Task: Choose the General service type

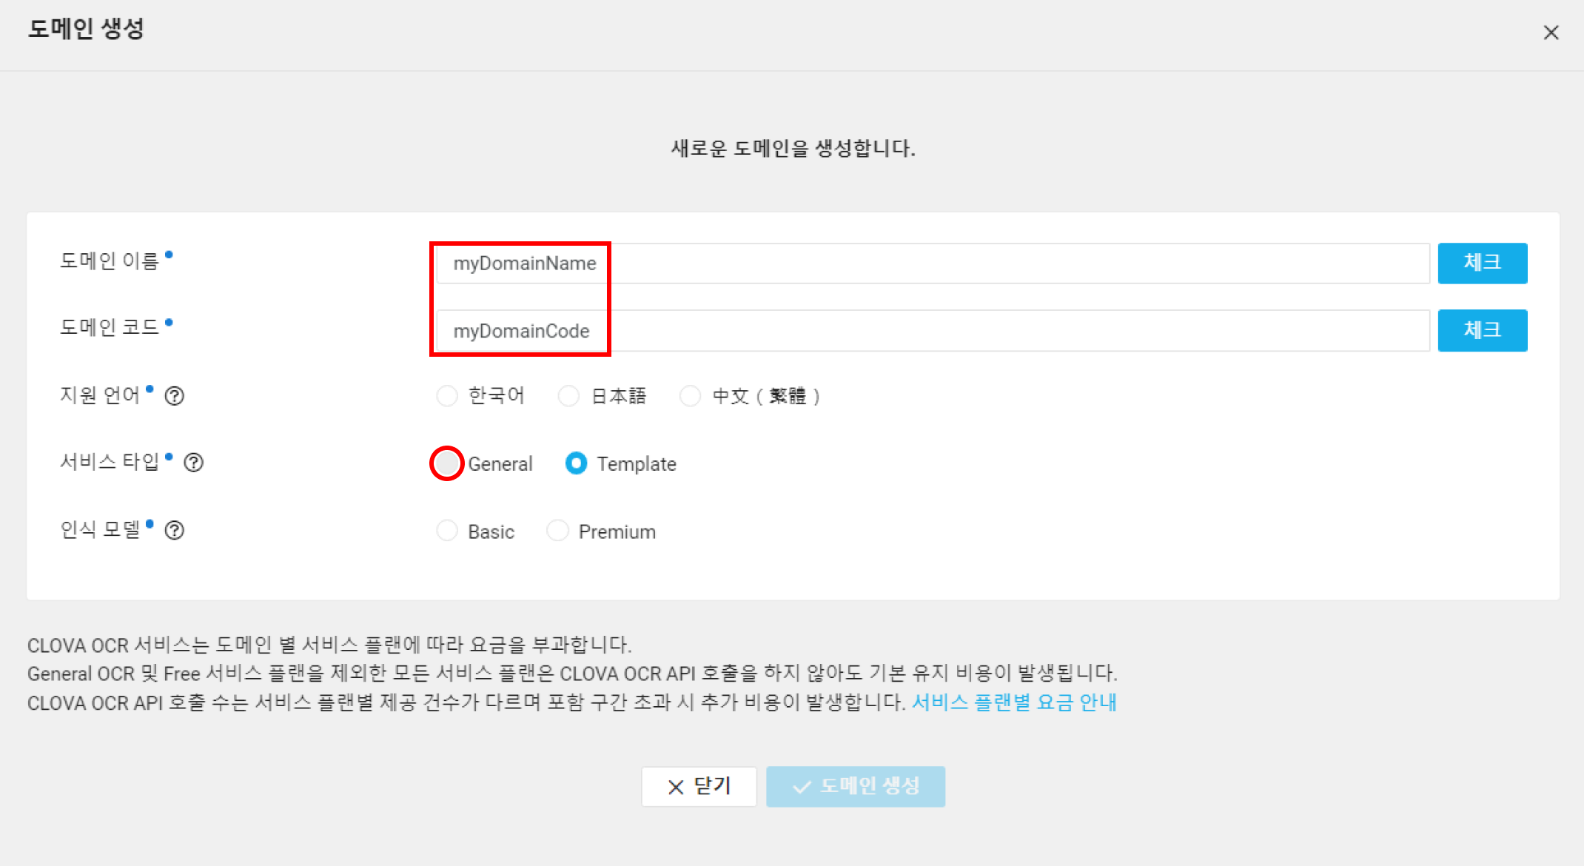Action: coord(447,463)
